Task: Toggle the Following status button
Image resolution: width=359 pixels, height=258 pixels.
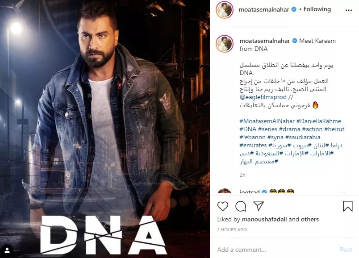Action: [x=317, y=9]
